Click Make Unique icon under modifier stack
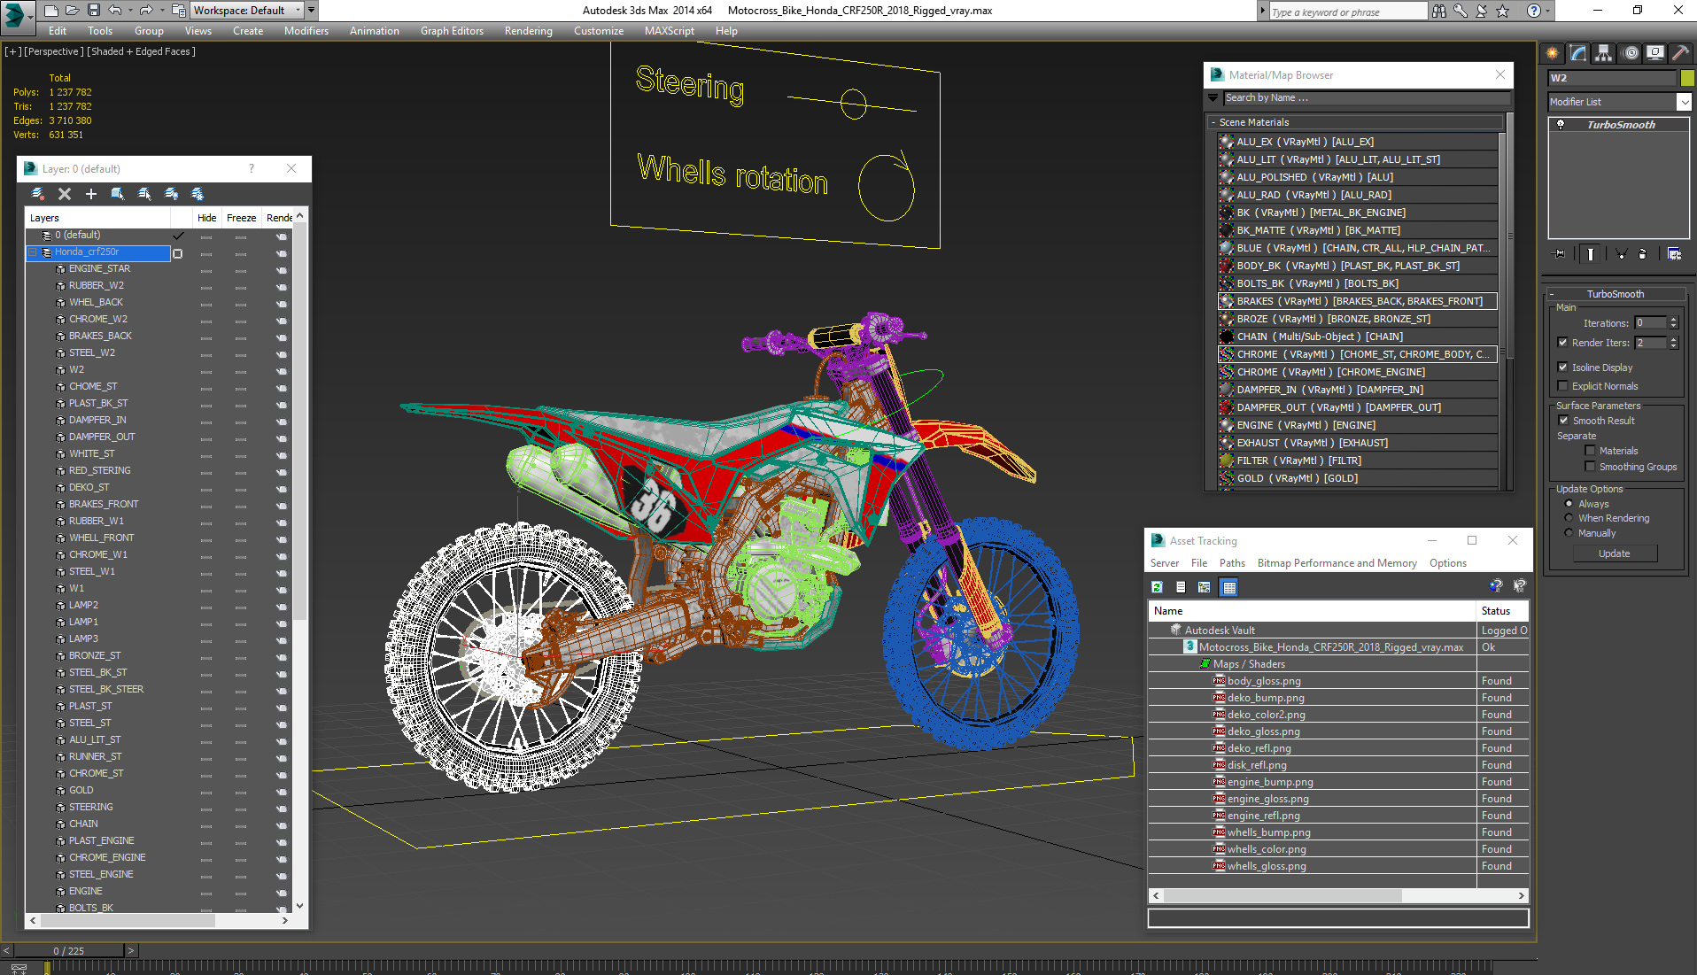The width and height of the screenshot is (1697, 975). [x=1621, y=254]
